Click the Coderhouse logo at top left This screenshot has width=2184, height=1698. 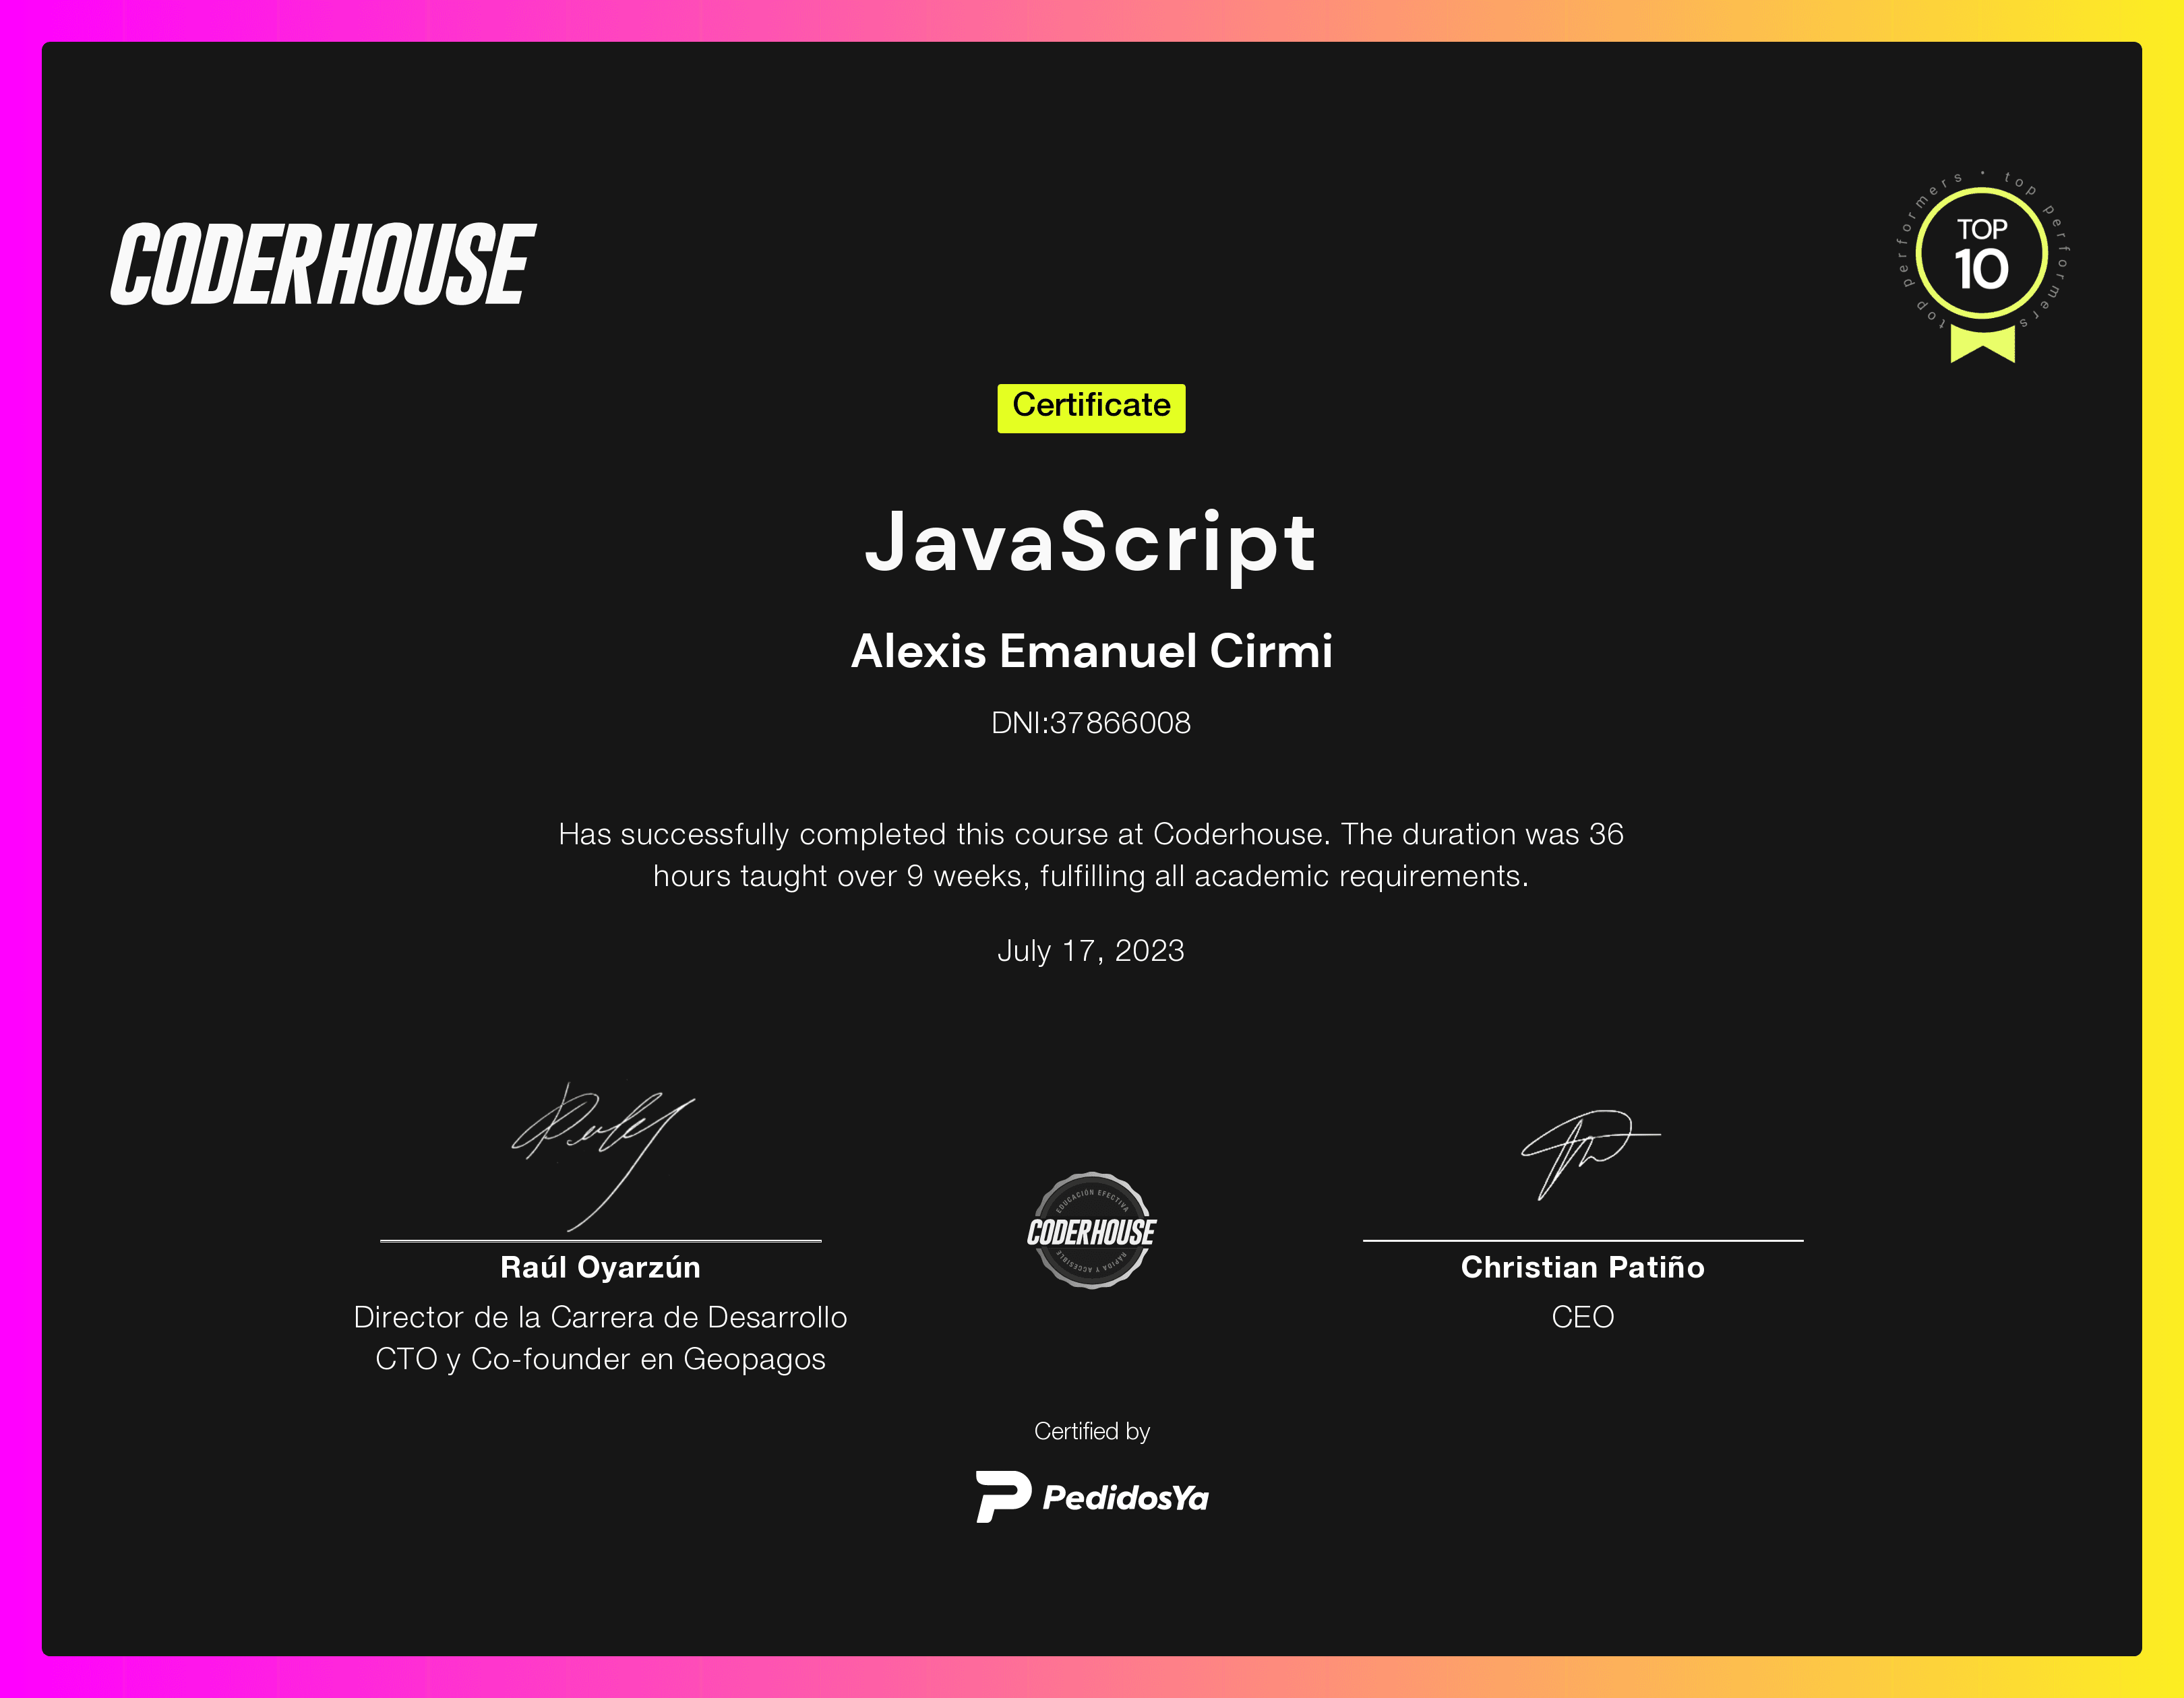click(323, 264)
